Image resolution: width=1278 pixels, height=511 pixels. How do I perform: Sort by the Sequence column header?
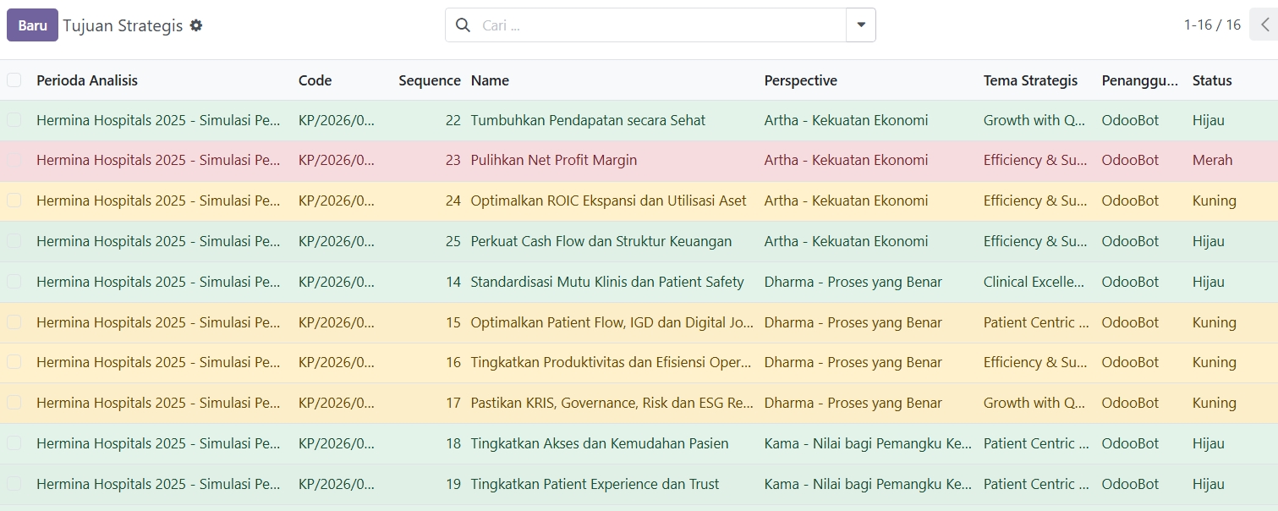(430, 80)
